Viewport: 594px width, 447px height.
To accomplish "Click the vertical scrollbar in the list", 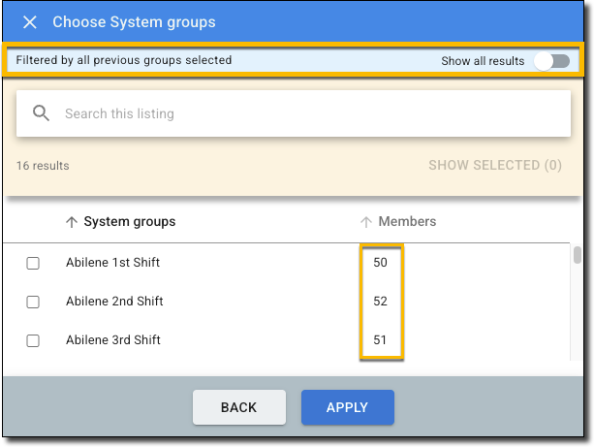I will click(x=578, y=255).
